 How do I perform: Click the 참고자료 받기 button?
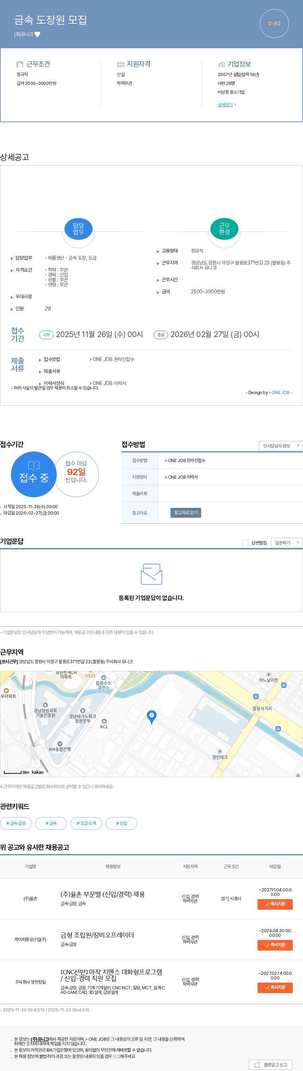(186, 513)
